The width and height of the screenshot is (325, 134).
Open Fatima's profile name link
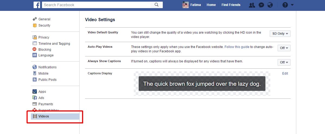point(196,5)
